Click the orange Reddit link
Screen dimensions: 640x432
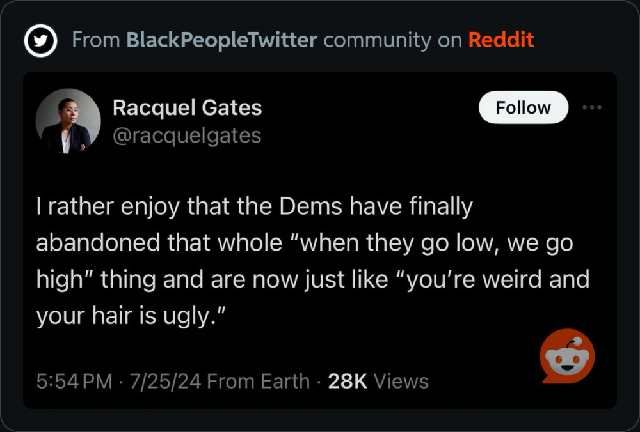[501, 40]
